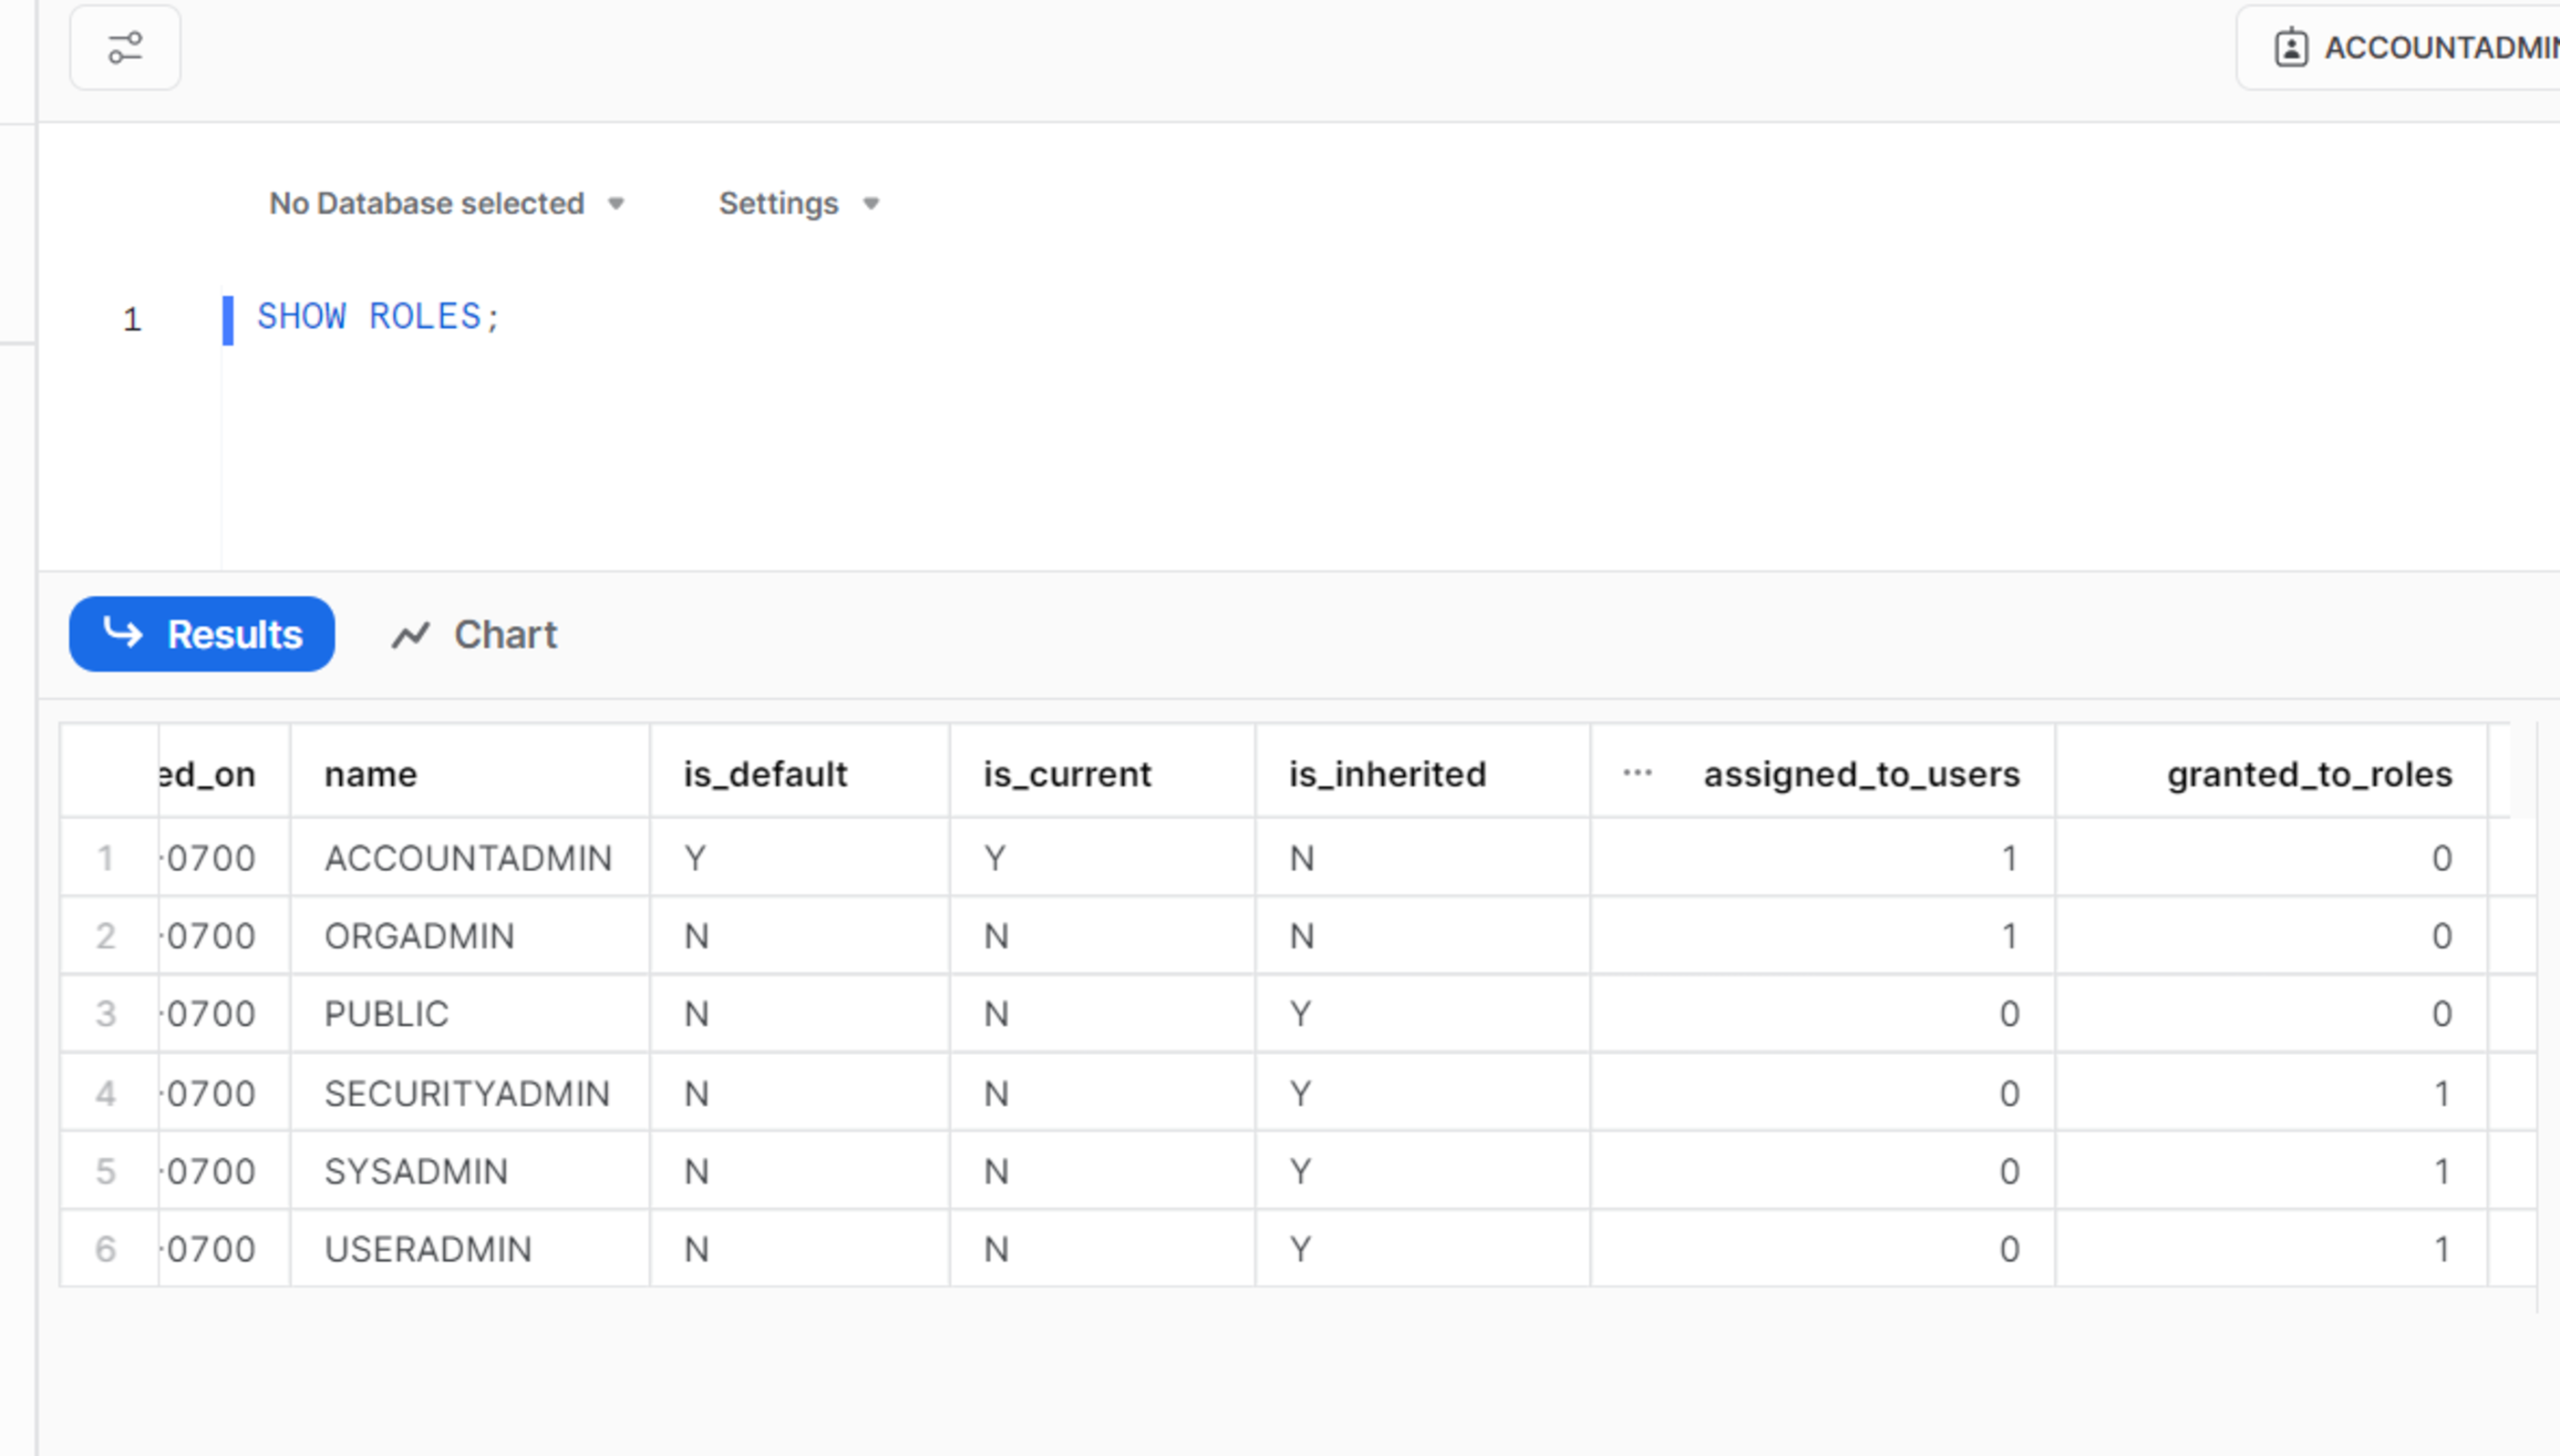Switch to the Chart view
Image resolution: width=2560 pixels, height=1456 pixels.
pos(504,634)
